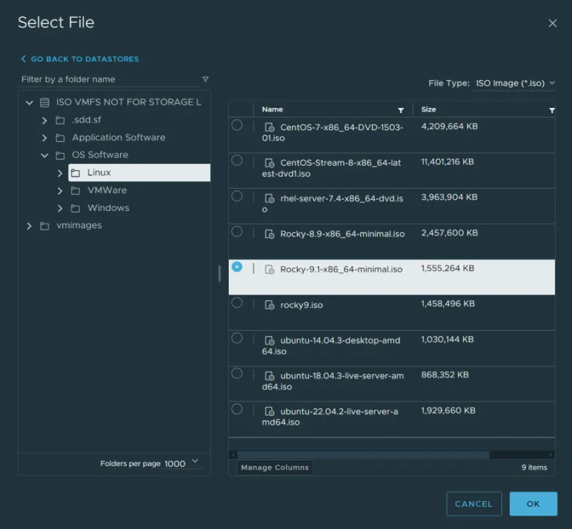Confirm selection with OK button
The image size is (572, 529).
point(533,503)
